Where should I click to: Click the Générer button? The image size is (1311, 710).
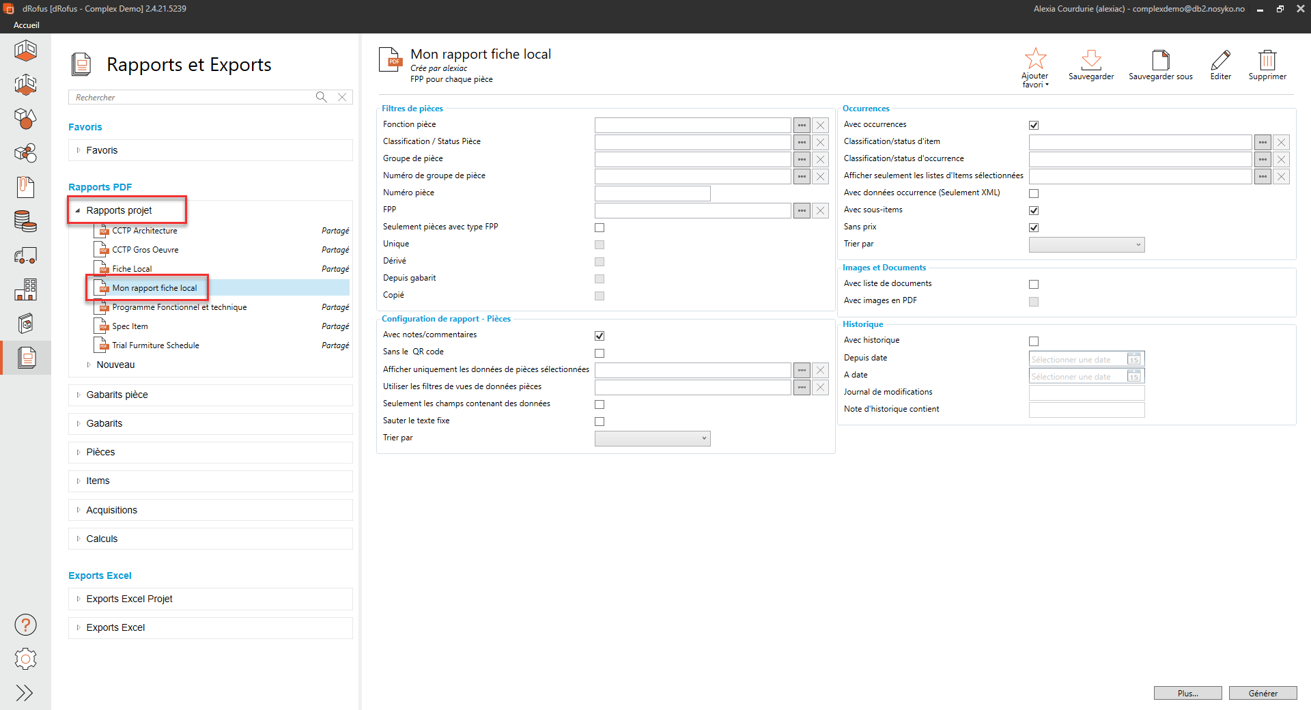[1263, 693]
